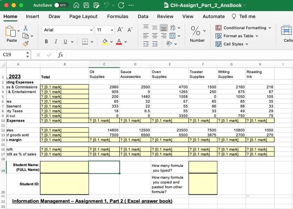Click the Cut scissors icon
Viewport: 293px width, 209px height.
[25, 28]
